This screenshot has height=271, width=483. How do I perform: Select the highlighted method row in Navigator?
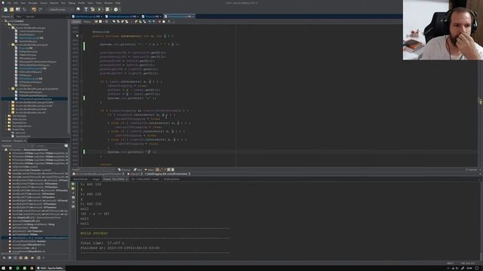pos(35,238)
